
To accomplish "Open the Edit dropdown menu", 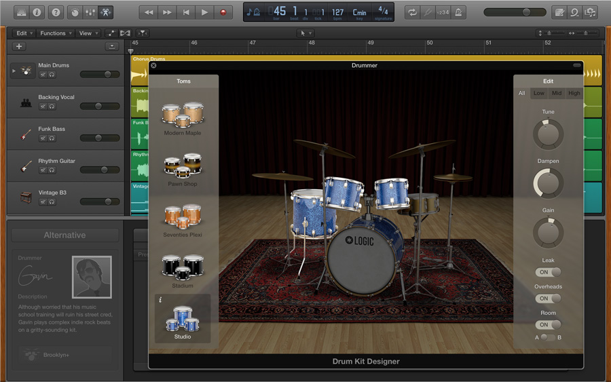I will [x=24, y=33].
